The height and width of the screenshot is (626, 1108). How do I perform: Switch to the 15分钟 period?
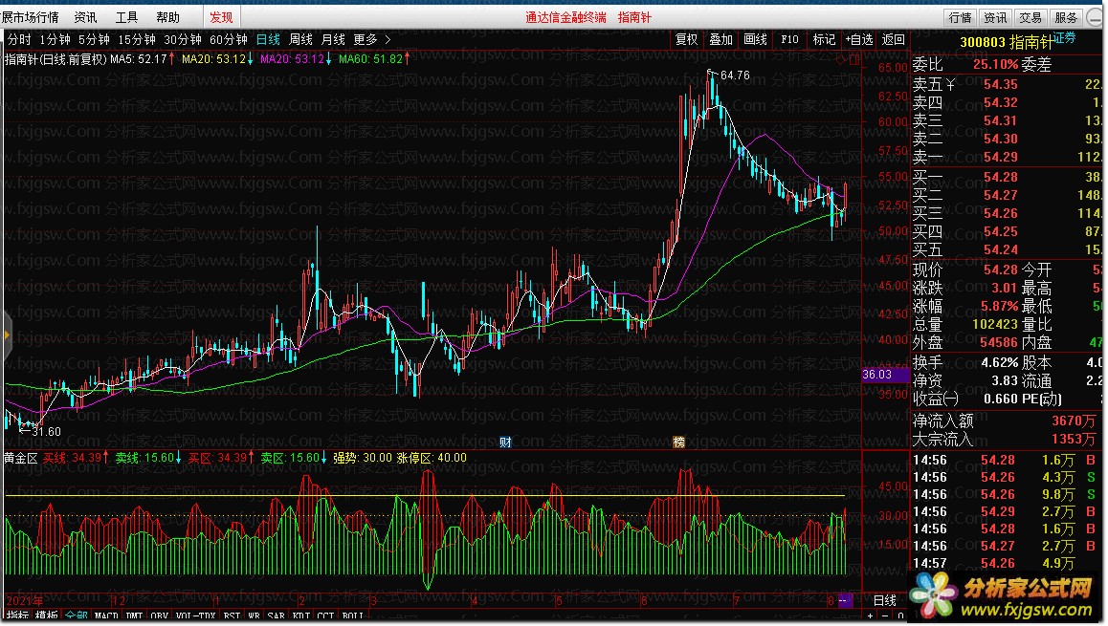click(137, 39)
